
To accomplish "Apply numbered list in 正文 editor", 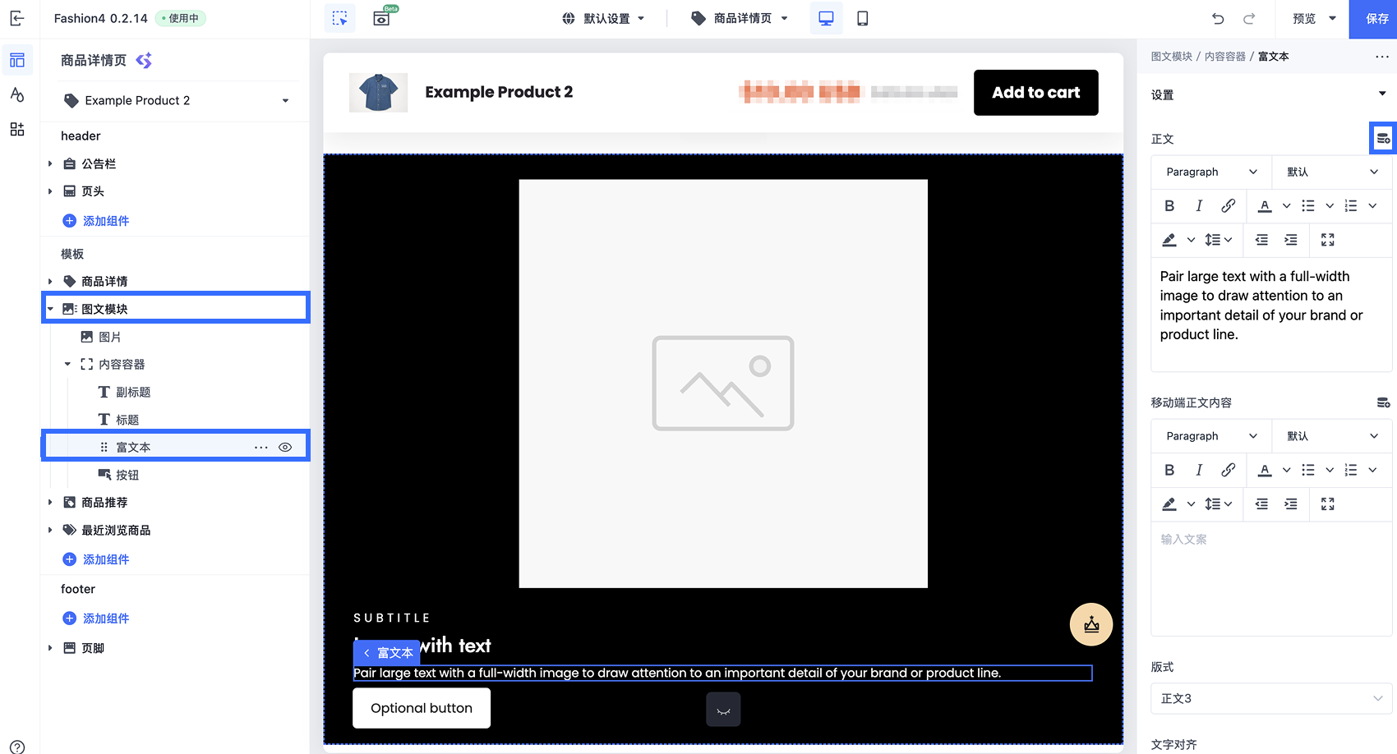I will click(x=1351, y=205).
